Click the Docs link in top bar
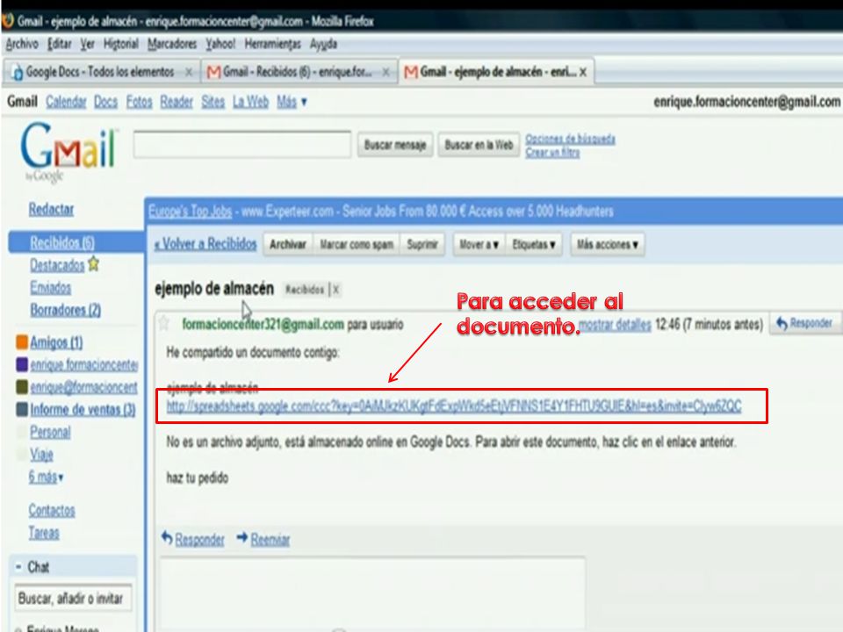Viewport: 843px width, 632px height. coord(105,102)
